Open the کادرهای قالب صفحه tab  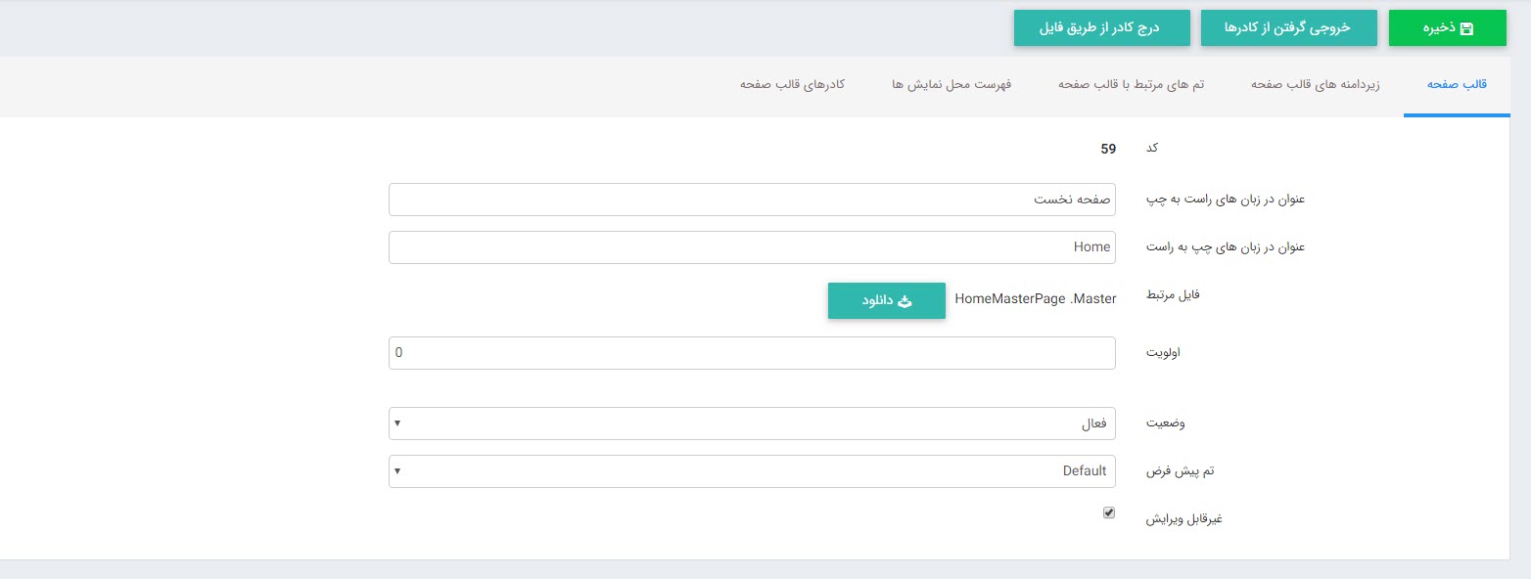792,85
